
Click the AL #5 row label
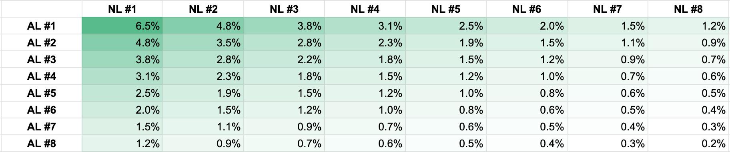click(x=41, y=93)
